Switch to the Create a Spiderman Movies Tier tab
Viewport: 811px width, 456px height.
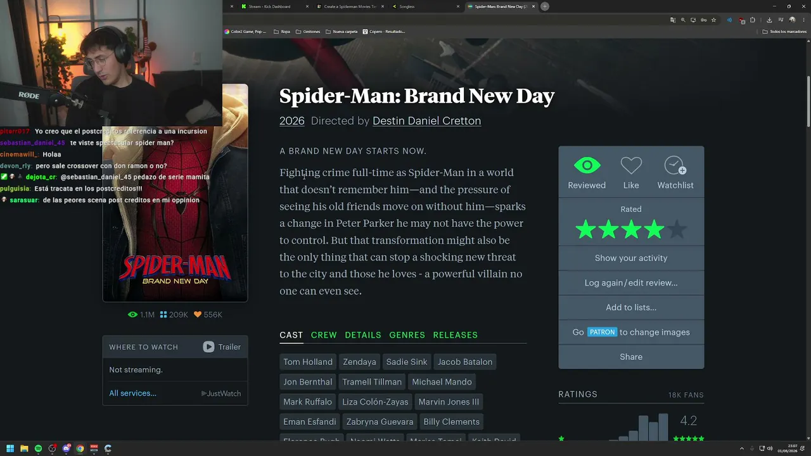pyautogui.click(x=350, y=6)
